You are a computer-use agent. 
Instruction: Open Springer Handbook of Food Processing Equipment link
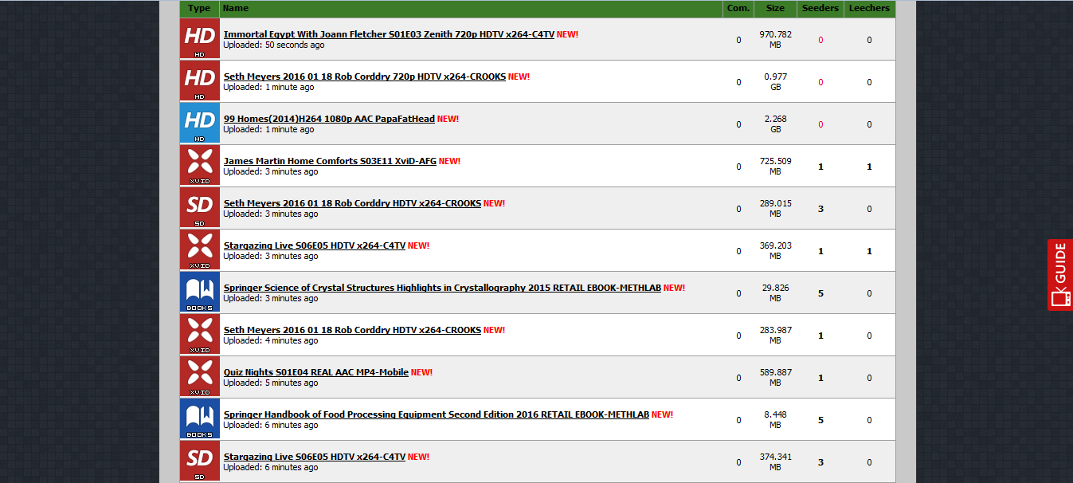(x=437, y=414)
